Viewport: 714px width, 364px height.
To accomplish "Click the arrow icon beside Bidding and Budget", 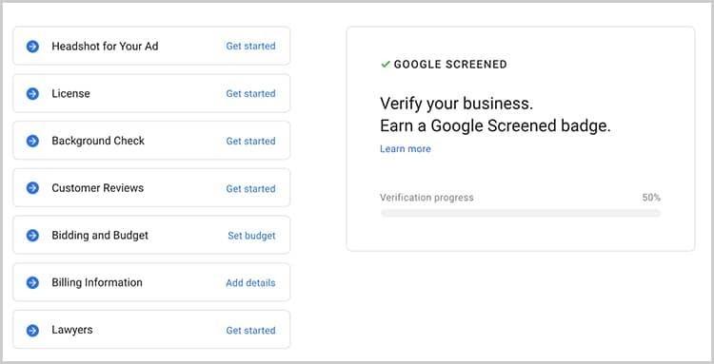I will 32,236.
